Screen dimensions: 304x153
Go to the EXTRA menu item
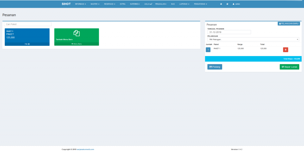pos(123,4)
